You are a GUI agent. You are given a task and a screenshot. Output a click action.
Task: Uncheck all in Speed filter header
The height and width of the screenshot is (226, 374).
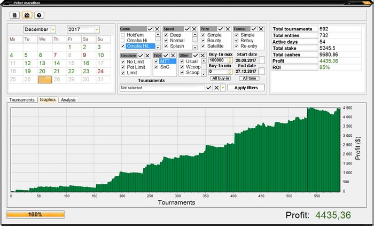pos(194,29)
